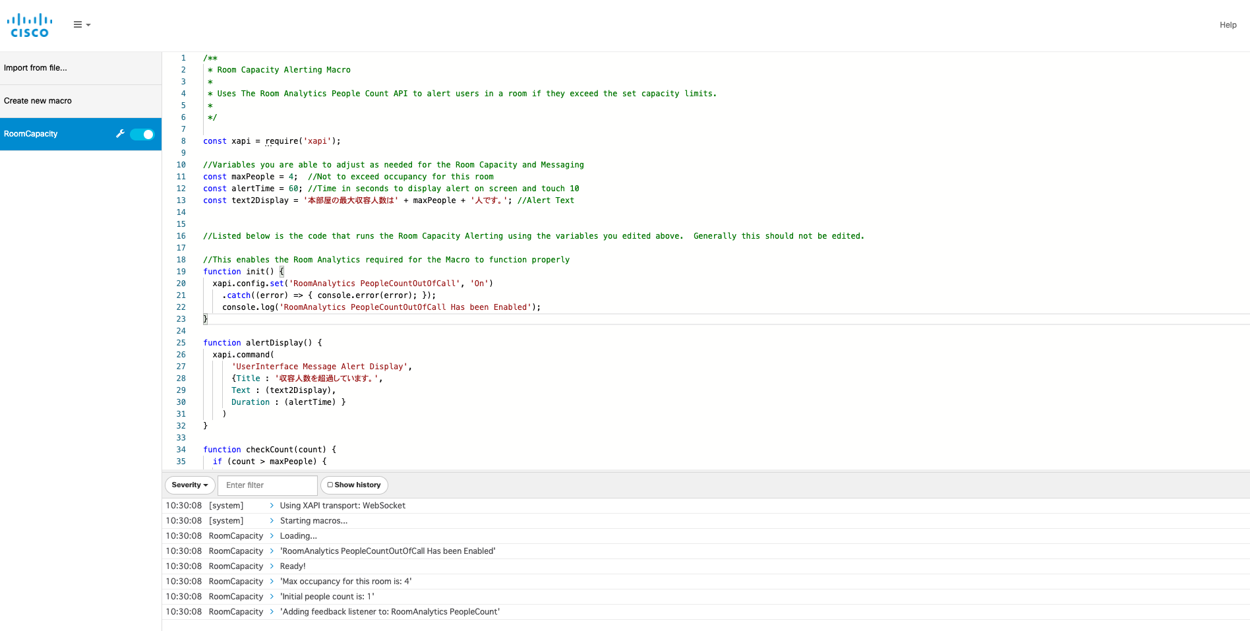Image resolution: width=1250 pixels, height=631 pixels.
Task: Choose Create new macro in sidebar
Action: (38, 101)
